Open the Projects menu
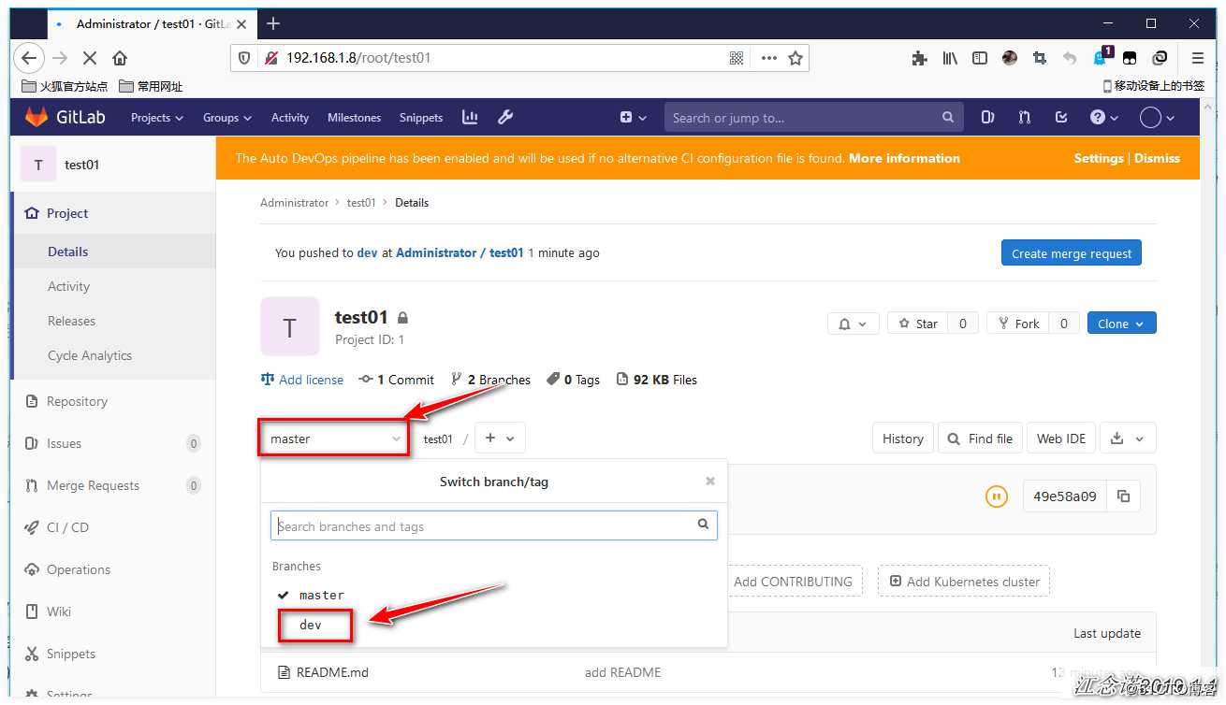Viewport: 1226px width, 705px height. (157, 118)
